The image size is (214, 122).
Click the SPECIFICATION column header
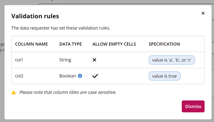164,44
